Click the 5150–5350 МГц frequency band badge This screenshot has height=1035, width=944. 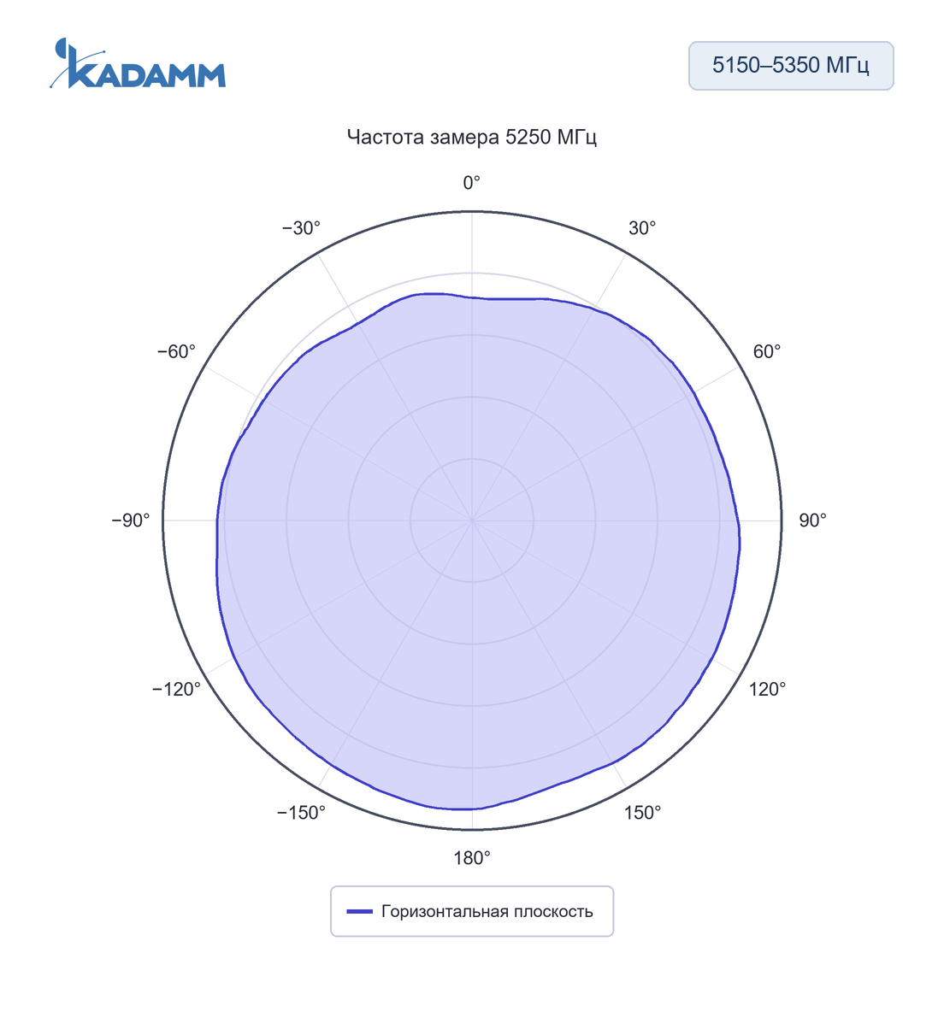[x=791, y=66]
